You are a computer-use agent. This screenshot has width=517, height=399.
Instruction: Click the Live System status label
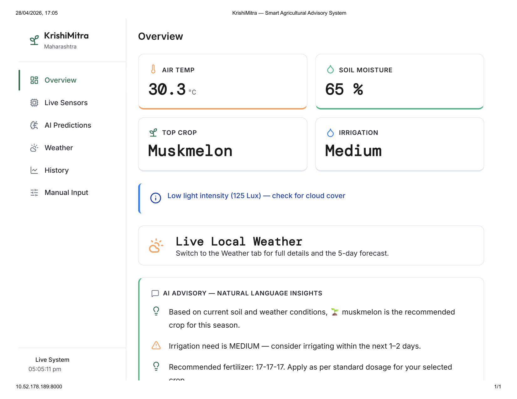pyautogui.click(x=52, y=360)
